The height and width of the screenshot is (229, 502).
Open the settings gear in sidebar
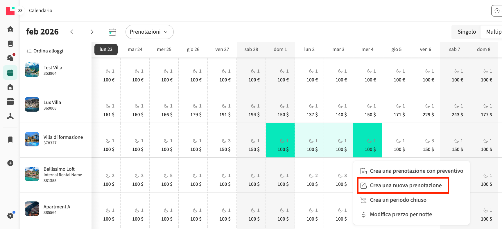tap(10, 216)
